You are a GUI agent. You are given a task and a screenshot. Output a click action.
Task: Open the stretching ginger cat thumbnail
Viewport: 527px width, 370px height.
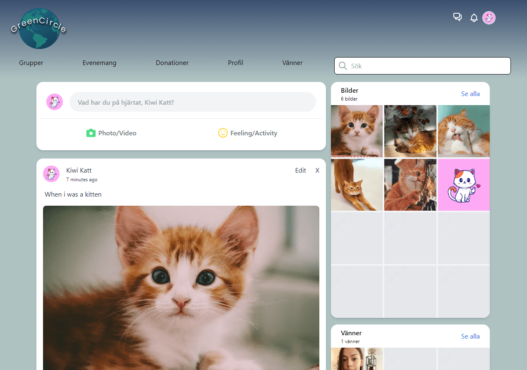357,185
